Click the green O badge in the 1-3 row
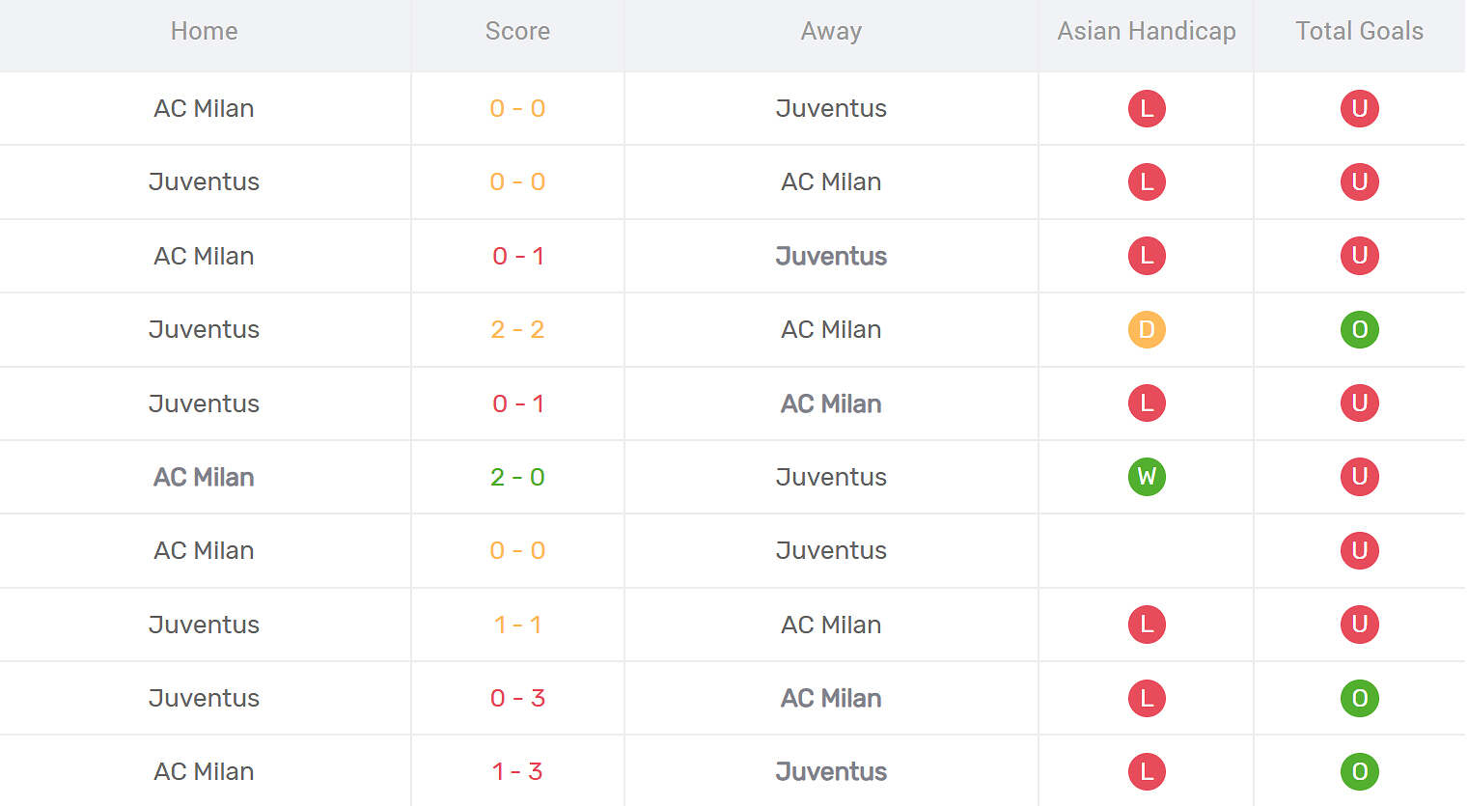Viewport: 1468px width, 806px height. [1359, 771]
